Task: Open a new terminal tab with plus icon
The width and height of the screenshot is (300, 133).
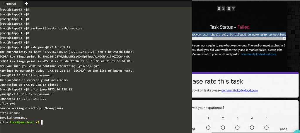Action: pos(26,4)
